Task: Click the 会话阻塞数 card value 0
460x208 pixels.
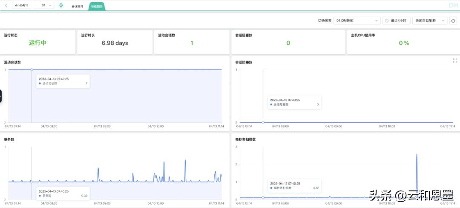Action: click(288, 43)
